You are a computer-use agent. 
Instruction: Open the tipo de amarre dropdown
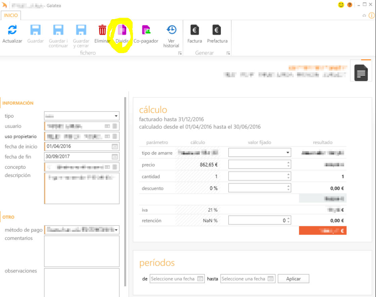tap(288, 153)
